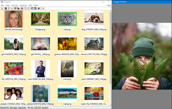
Task: Select the park-3089907_960_720.jpg thumbnail
Action: [94, 69]
